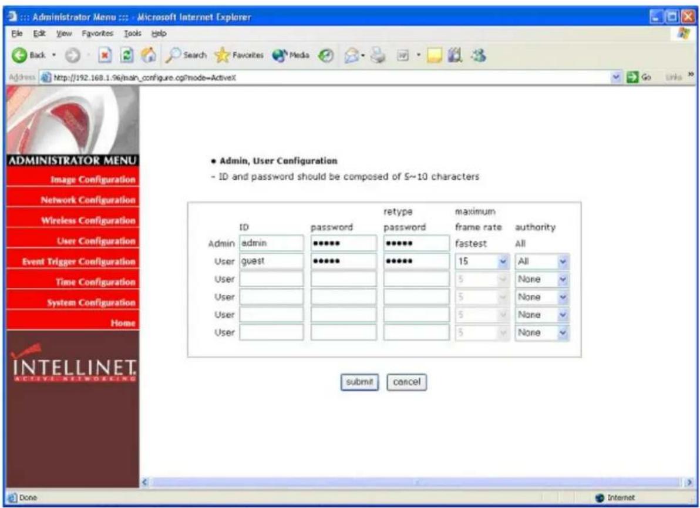Viewport: 700px width, 508px height.
Task: Submit the user configuration form
Action: pos(359,382)
